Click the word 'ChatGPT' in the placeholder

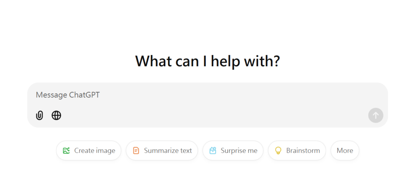(85, 95)
